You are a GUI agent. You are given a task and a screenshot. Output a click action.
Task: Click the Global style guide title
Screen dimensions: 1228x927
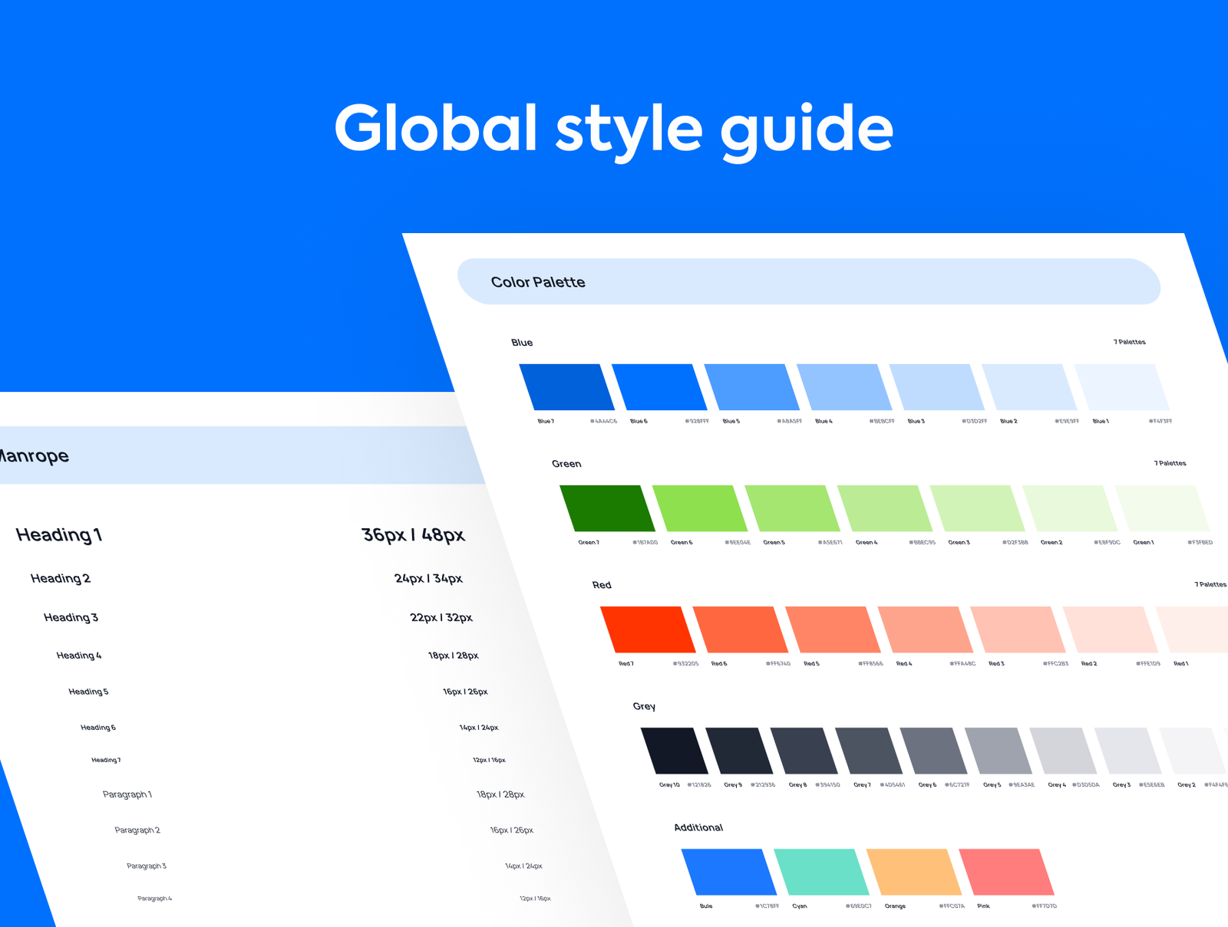coord(613,129)
